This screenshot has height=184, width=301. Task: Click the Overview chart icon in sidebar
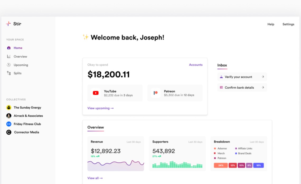click(x=9, y=57)
